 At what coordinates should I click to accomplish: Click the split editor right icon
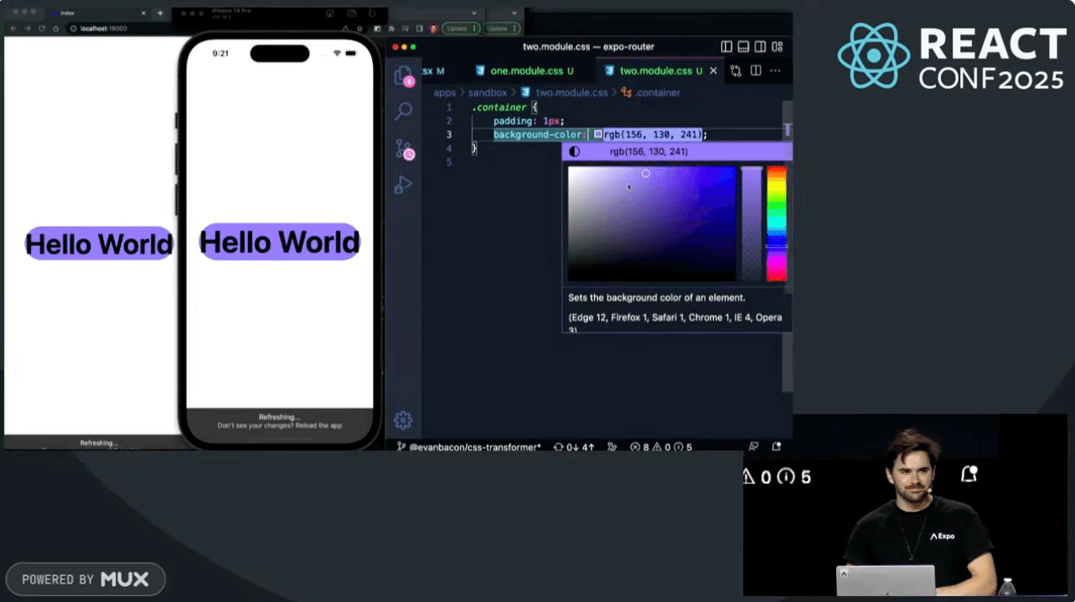756,71
